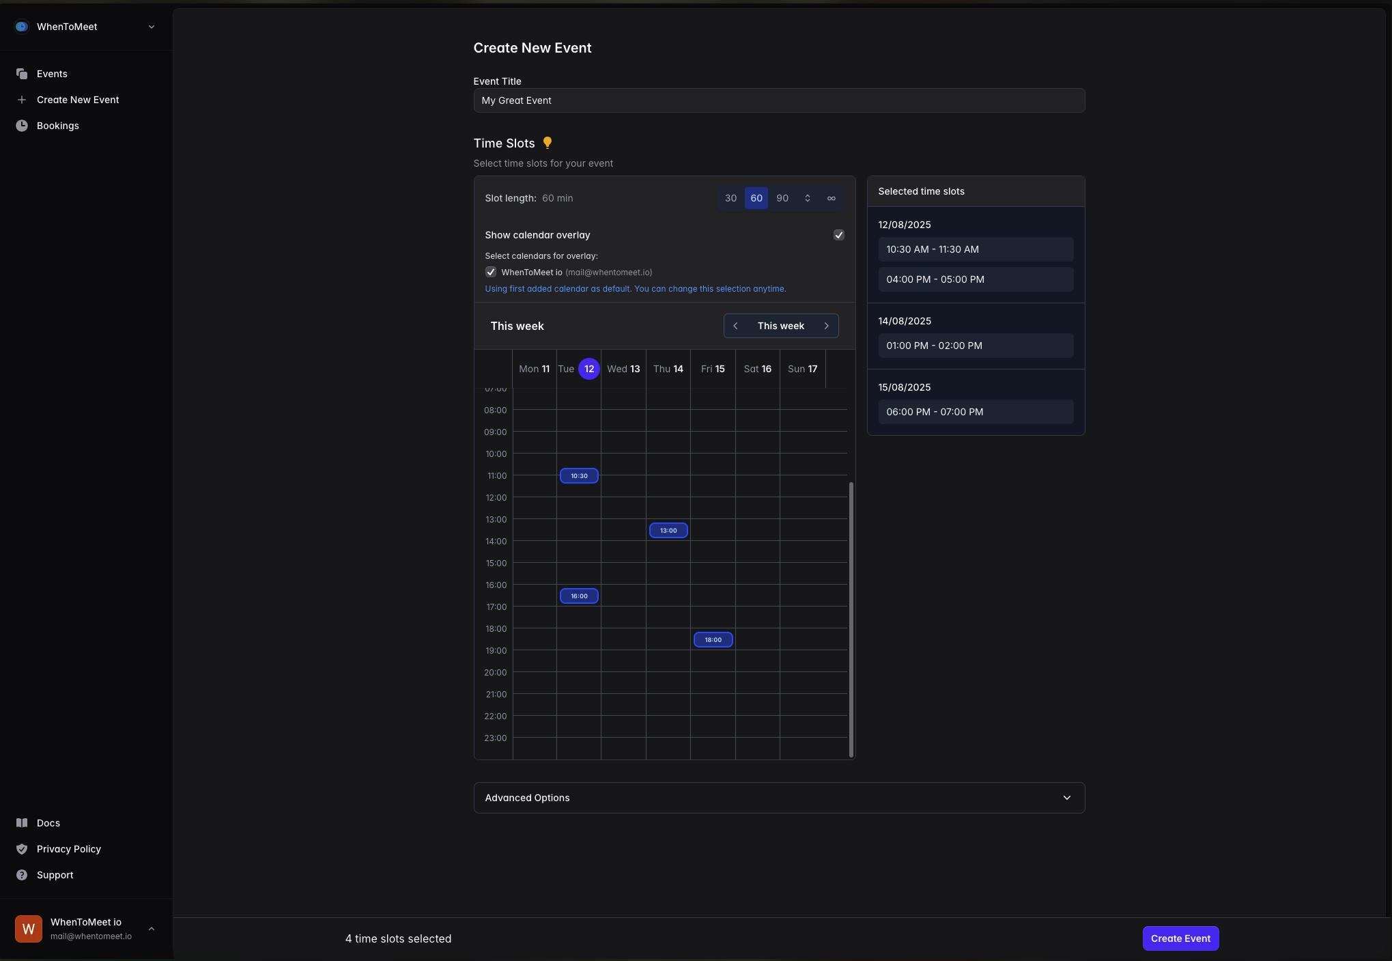Click the 10:30 slot on Tuesday
This screenshot has width=1392, height=961.
coord(579,476)
